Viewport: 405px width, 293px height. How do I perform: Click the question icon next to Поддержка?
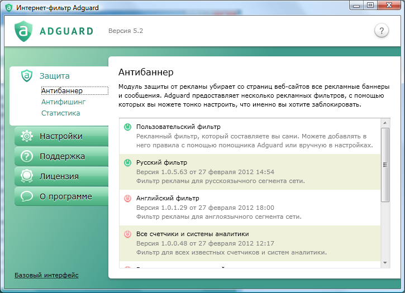point(27,156)
